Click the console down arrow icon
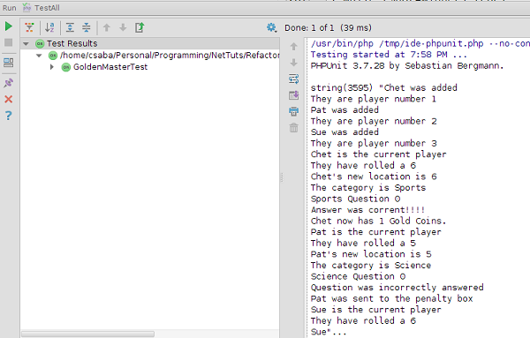The width and height of the screenshot is (530, 338). 294,63
